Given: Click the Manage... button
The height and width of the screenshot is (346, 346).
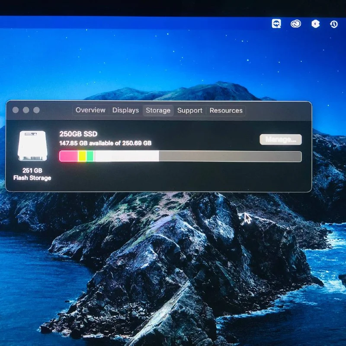Looking at the screenshot, I should [281, 139].
